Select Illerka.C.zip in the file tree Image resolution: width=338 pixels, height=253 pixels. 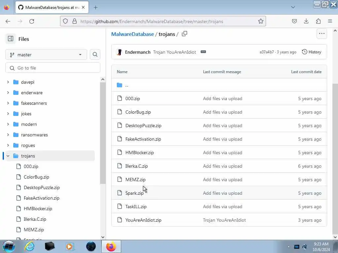click(35, 219)
